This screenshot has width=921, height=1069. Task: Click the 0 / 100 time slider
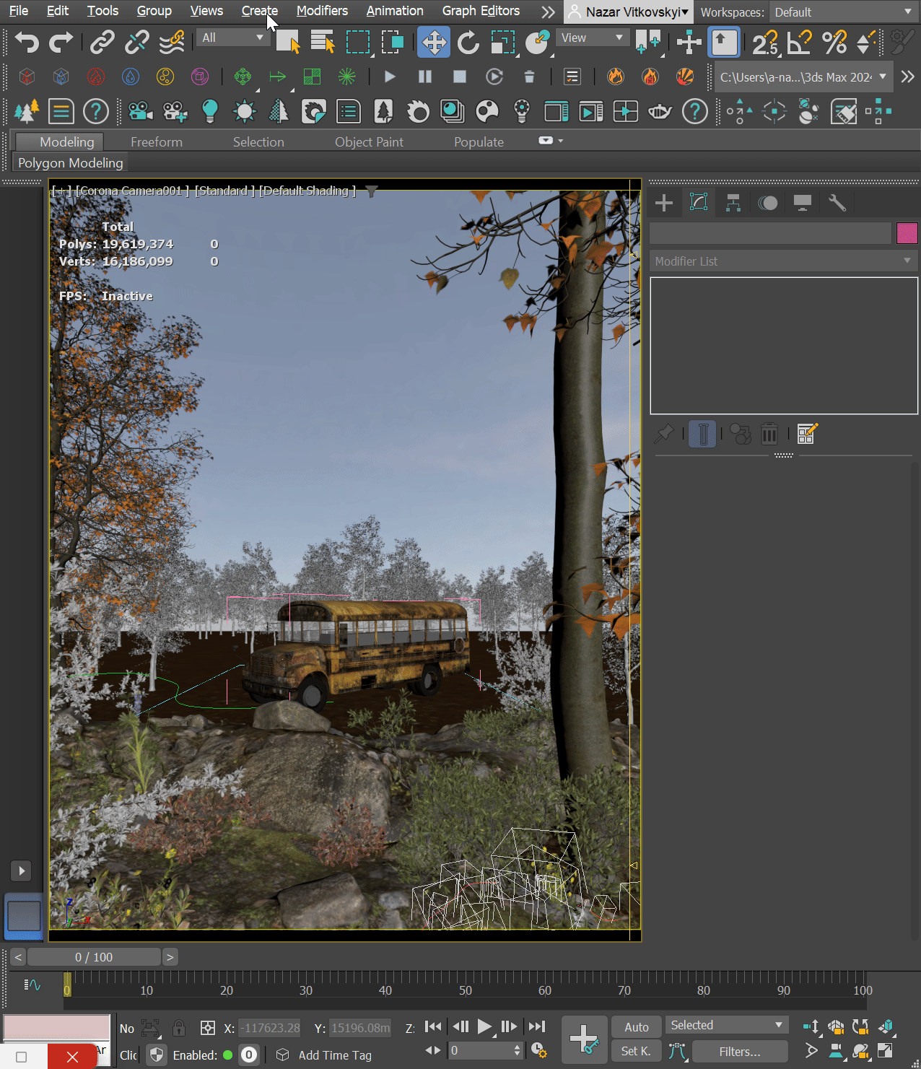coord(94,957)
